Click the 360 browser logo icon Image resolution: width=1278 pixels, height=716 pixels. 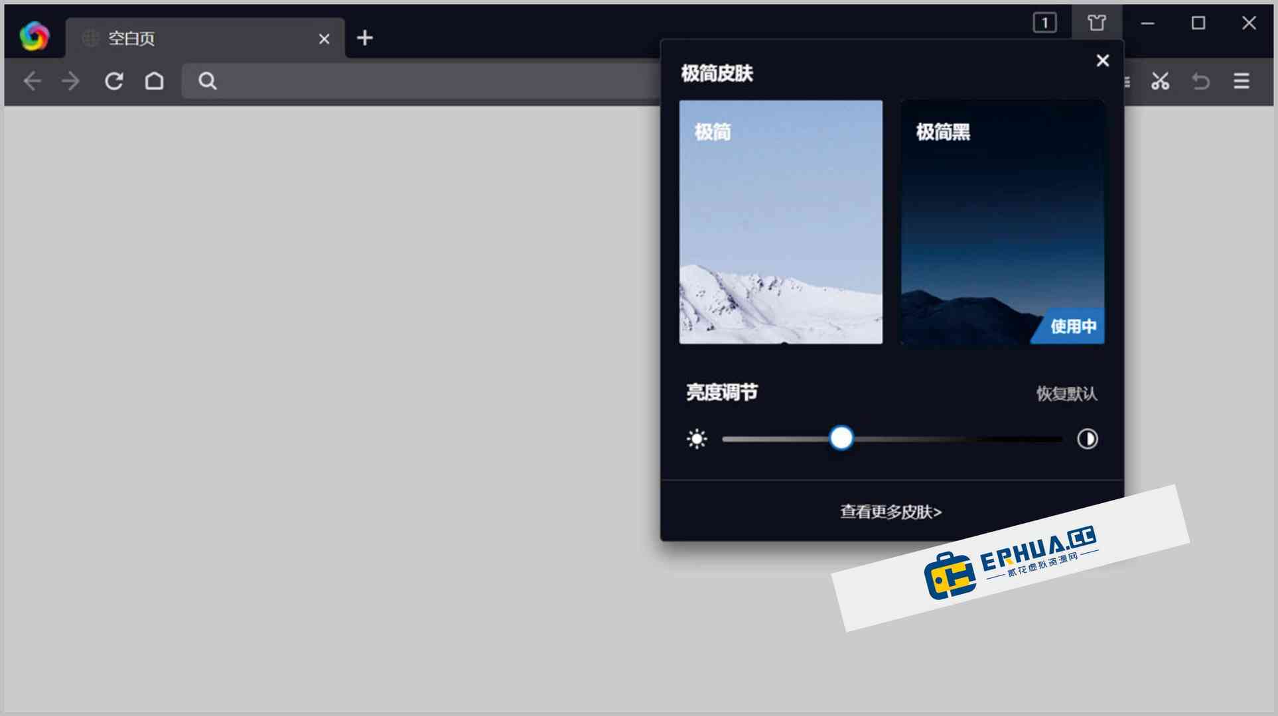[35, 36]
